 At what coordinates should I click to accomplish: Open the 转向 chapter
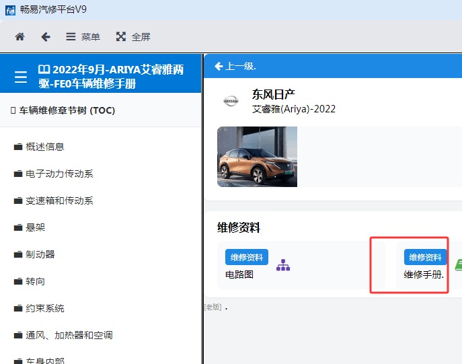tap(35, 281)
